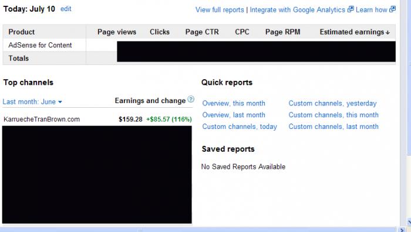
Task: Open View full reports link
Action: (x=220, y=10)
